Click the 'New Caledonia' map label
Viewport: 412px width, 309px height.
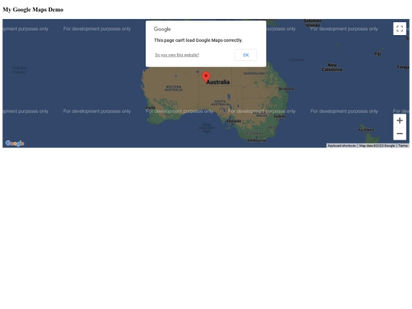tap(332, 67)
